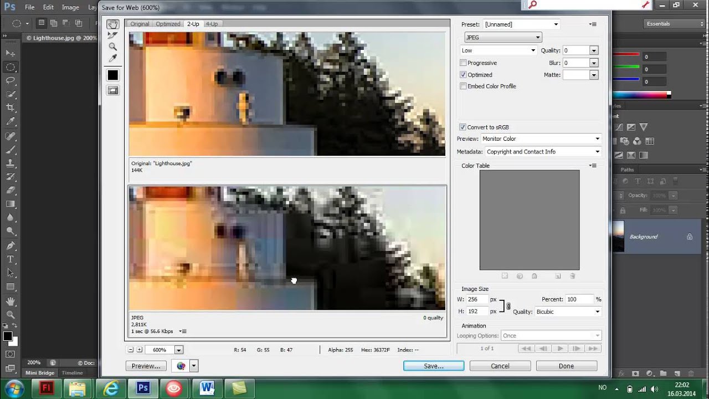Select browser preview icon next to Preview button
The image size is (709, 399).
(181, 366)
